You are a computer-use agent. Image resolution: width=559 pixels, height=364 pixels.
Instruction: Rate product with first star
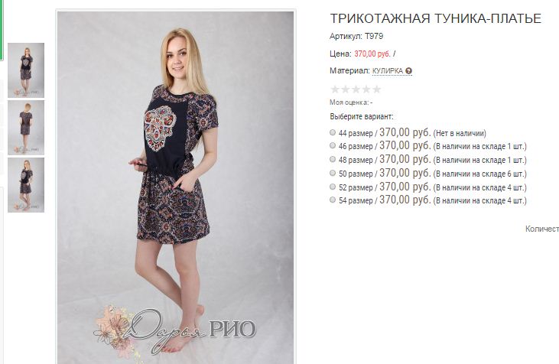coord(335,89)
